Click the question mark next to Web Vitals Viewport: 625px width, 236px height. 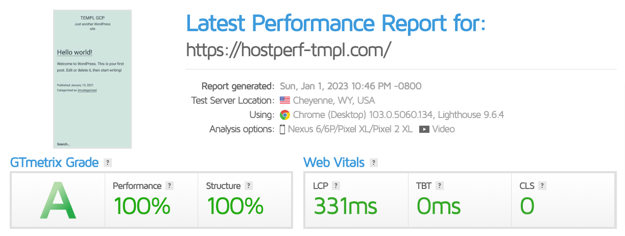pyautogui.click(x=374, y=163)
